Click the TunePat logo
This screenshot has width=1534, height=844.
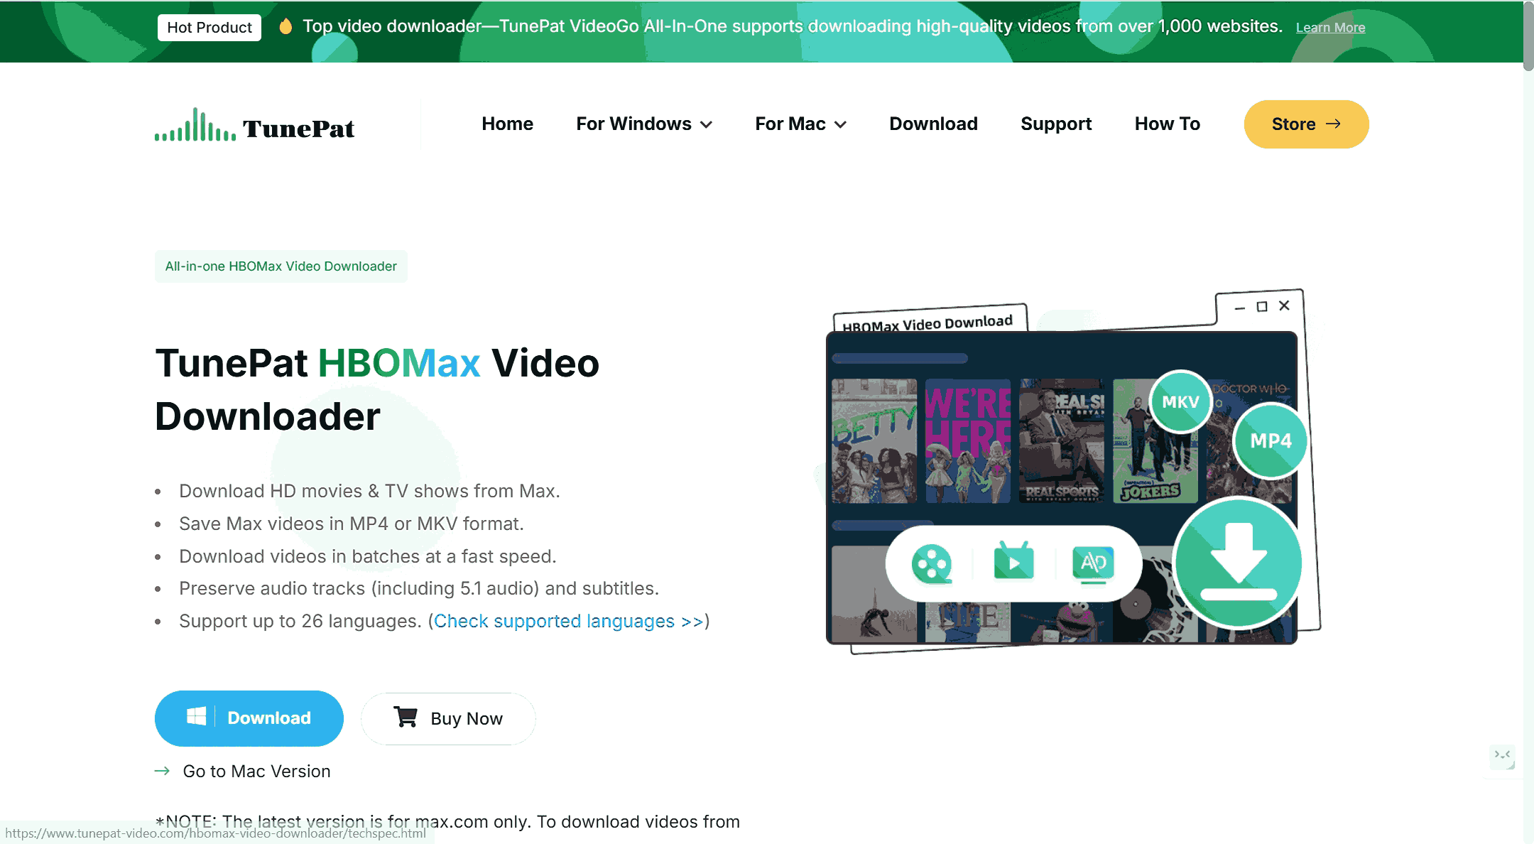tap(254, 125)
